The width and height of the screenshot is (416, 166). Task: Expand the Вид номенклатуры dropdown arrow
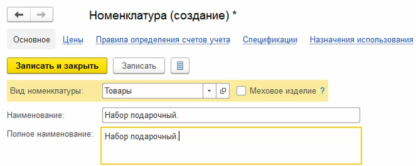pyautogui.click(x=209, y=91)
